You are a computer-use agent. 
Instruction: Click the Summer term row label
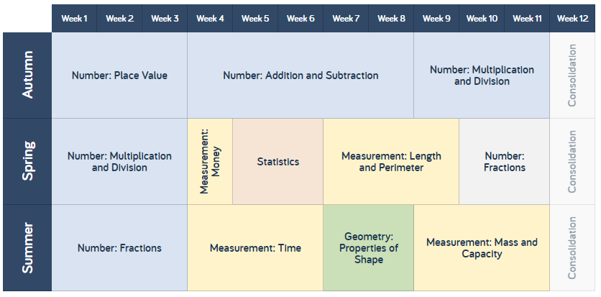click(x=27, y=248)
